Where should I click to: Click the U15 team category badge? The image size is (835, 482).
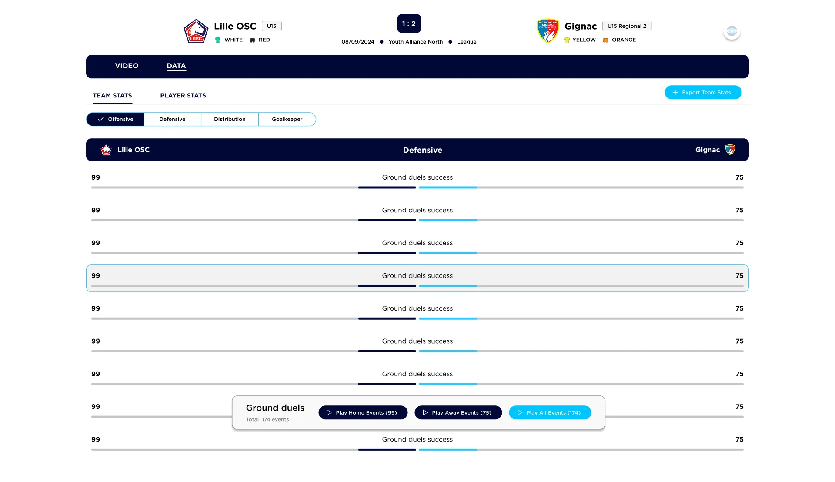(x=271, y=26)
